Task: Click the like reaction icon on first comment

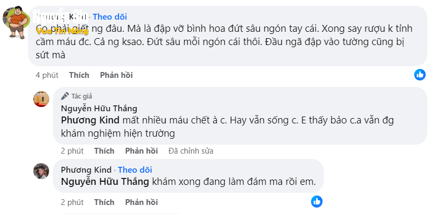Action: (419, 75)
